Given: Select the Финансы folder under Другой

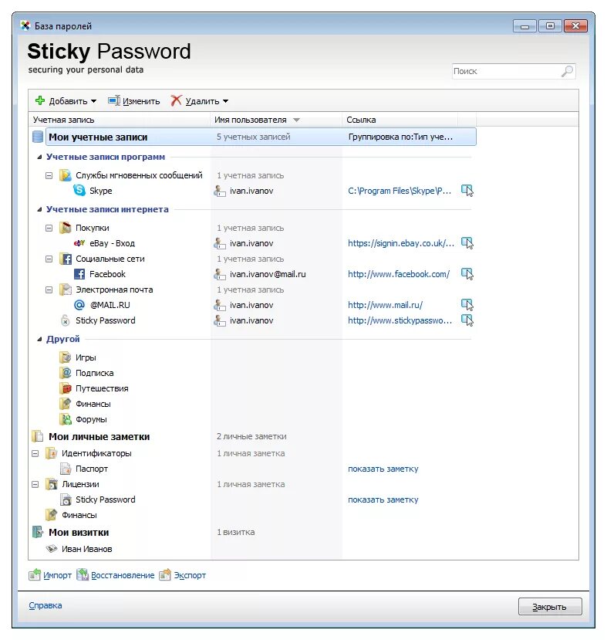Looking at the screenshot, I should (93, 404).
